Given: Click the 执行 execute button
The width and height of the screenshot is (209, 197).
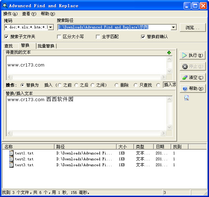Looking at the screenshot, I should (192, 55).
